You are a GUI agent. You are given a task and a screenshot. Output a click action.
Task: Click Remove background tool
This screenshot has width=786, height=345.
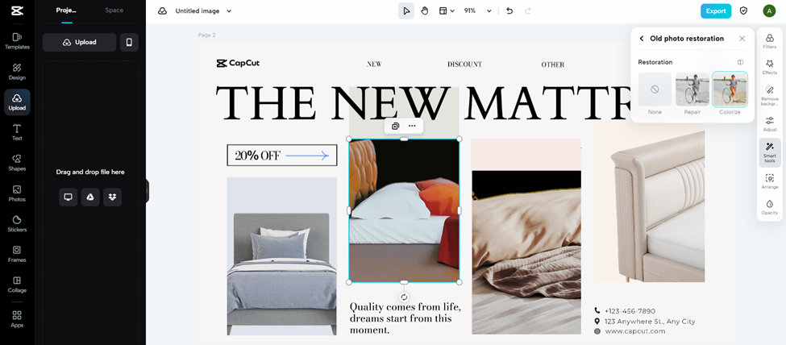coord(769,95)
